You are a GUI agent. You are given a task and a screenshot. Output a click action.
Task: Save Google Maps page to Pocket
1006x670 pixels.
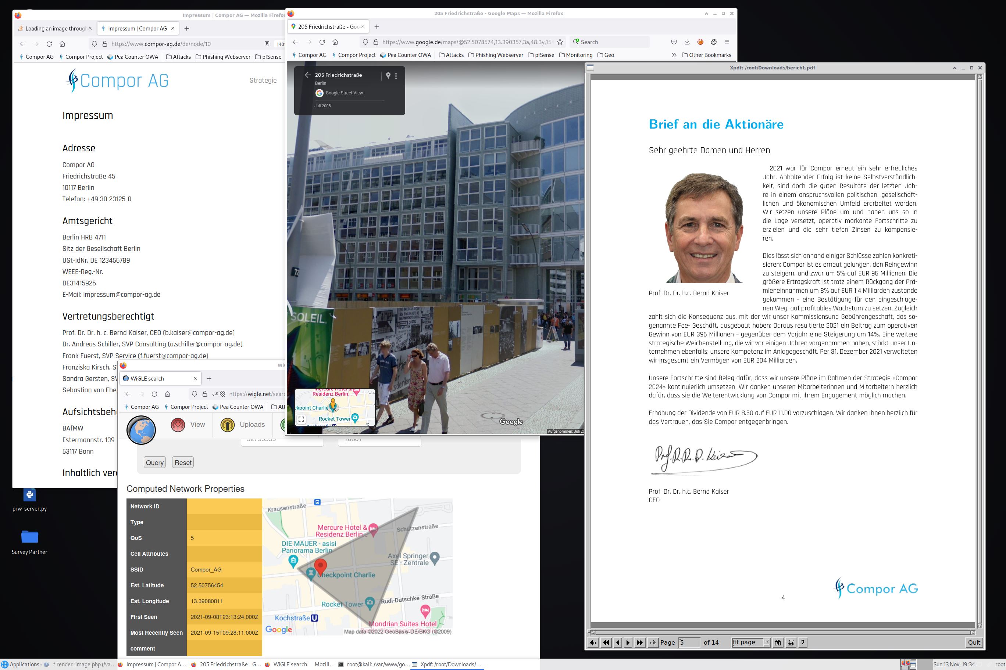pos(674,42)
